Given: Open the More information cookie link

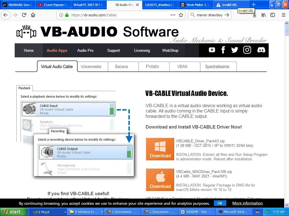Looking at the screenshot, I should point(247,203).
